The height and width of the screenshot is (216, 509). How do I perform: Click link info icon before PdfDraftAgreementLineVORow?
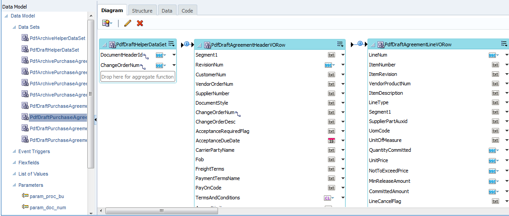[x=360, y=44]
